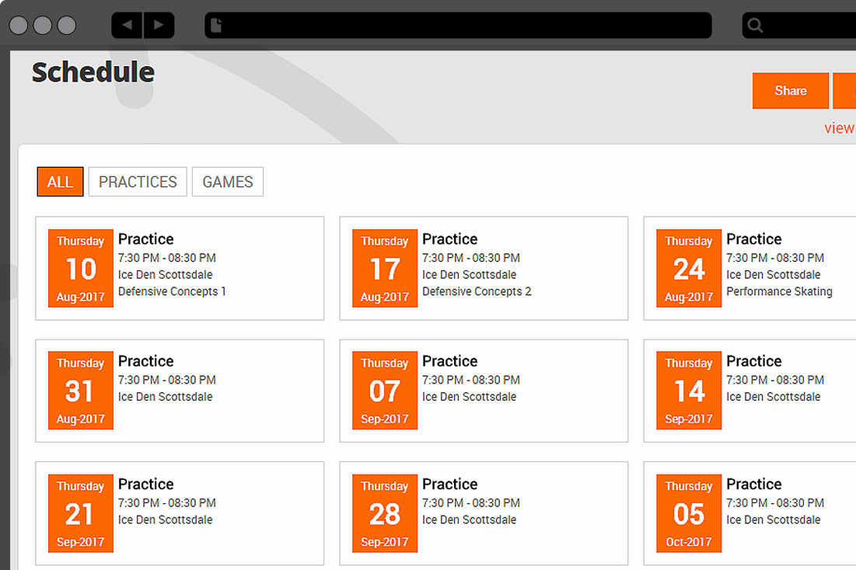Screen dimensions: 856x570
Task: Focus the browser search field
Action: point(809,26)
